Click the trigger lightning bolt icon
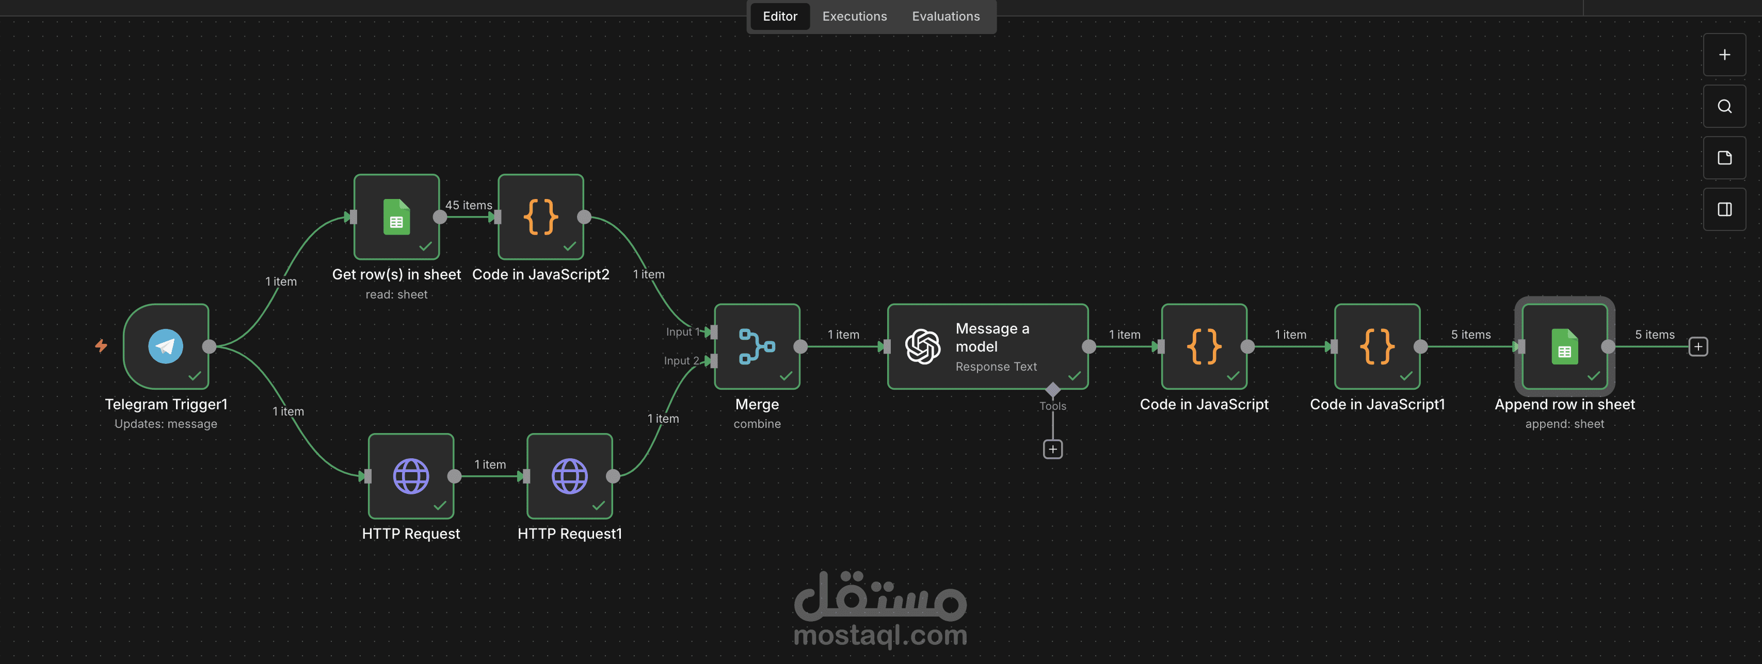This screenshot has height=664, width=1762. coord(101,346)
